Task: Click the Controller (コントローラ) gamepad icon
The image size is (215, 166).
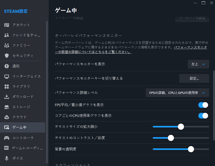Action: pos(7,138)
